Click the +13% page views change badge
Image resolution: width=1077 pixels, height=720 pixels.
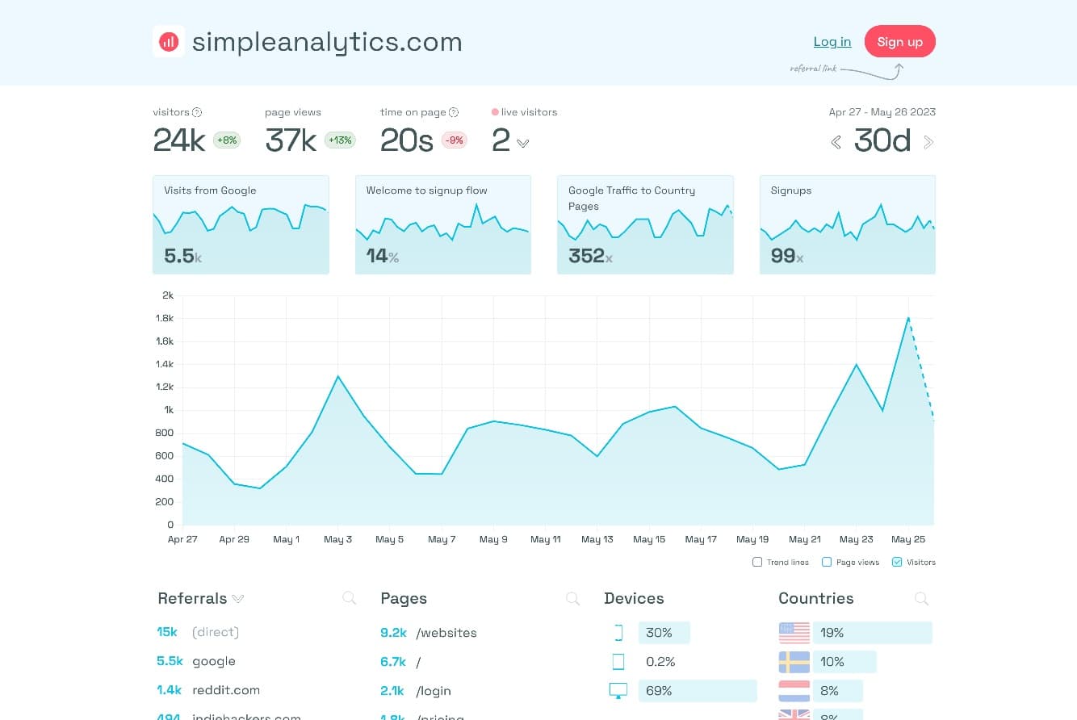(340, 140)
